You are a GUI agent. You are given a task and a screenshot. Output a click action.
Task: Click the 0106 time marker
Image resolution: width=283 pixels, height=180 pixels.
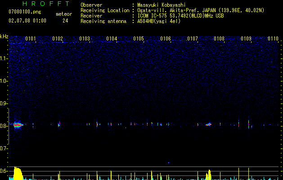tap(166, 39)
